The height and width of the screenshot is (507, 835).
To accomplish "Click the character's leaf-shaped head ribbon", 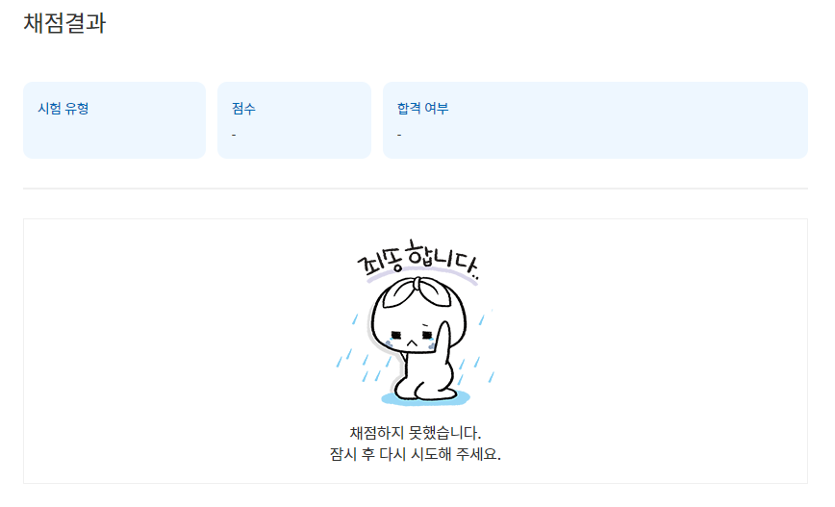I will pyautogui.click(x=418, y=292).
